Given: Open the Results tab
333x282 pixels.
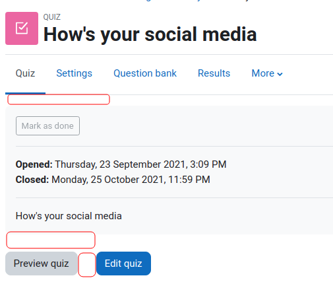Looking at the screenshot, I should pyautogui.click(x=214, y=73).
